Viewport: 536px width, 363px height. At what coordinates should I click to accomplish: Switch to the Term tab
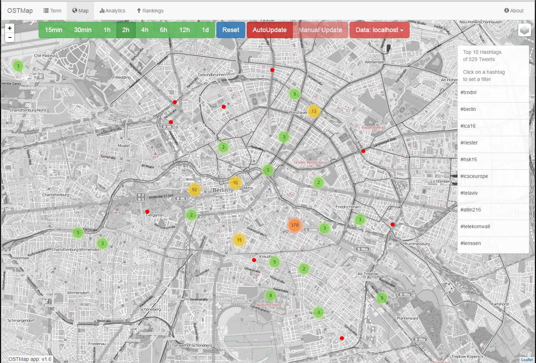pyautogui.click(x=52, y=10)
